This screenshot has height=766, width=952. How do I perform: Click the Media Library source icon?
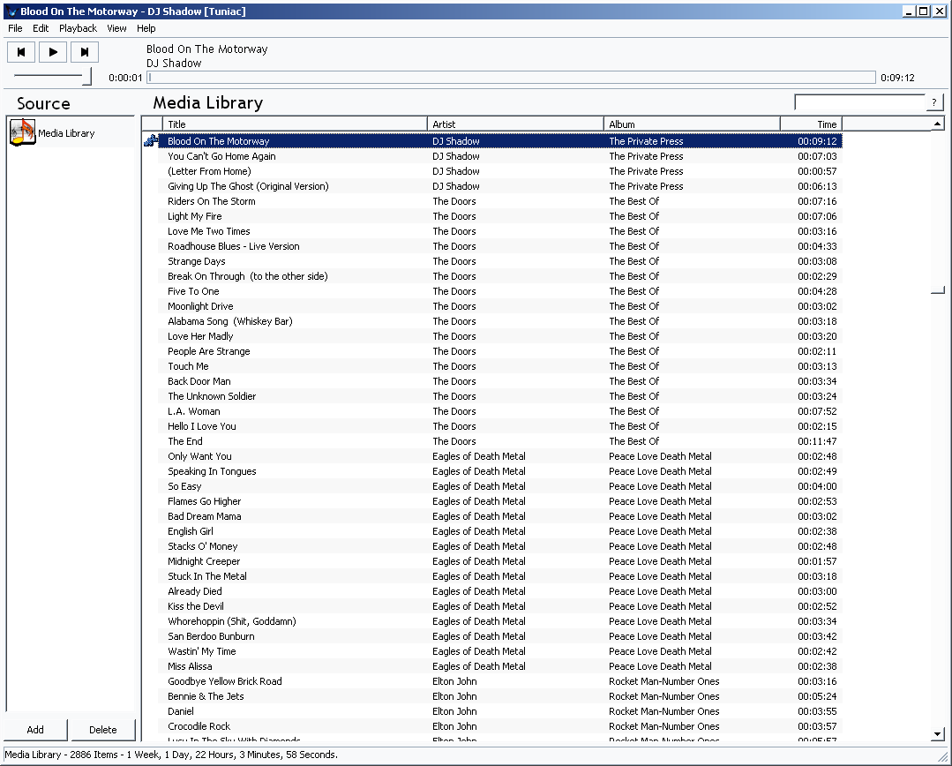[x=22, y=132]
